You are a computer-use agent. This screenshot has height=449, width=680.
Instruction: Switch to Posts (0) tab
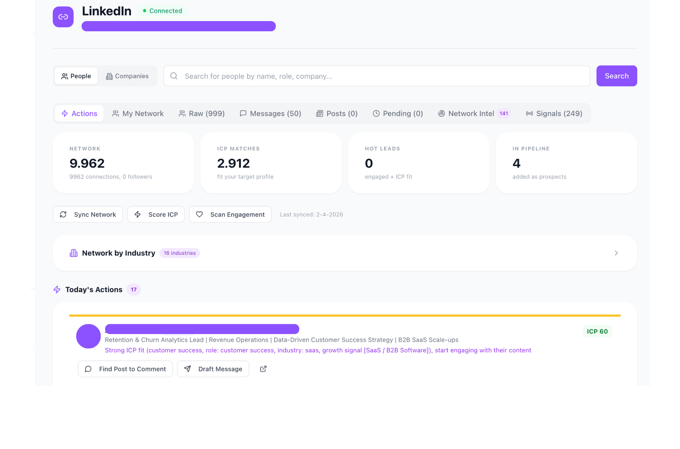337,113
